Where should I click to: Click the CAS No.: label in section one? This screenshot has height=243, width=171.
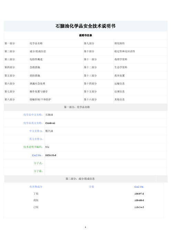tap(37, 155)
